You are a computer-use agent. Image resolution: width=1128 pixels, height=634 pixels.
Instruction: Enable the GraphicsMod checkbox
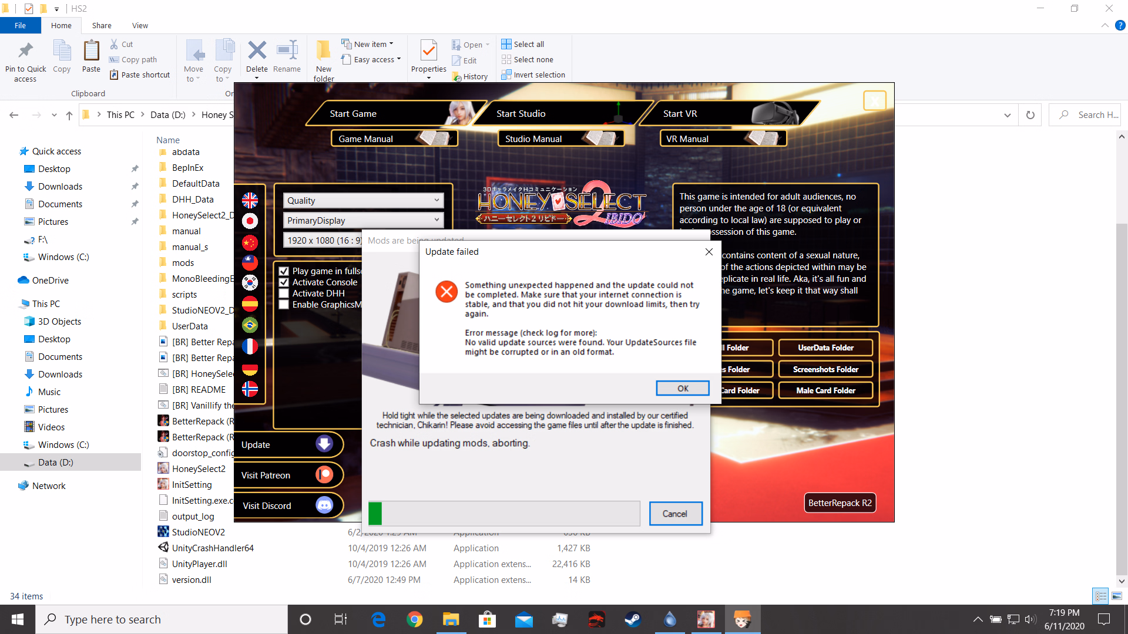tap(284, 305)
